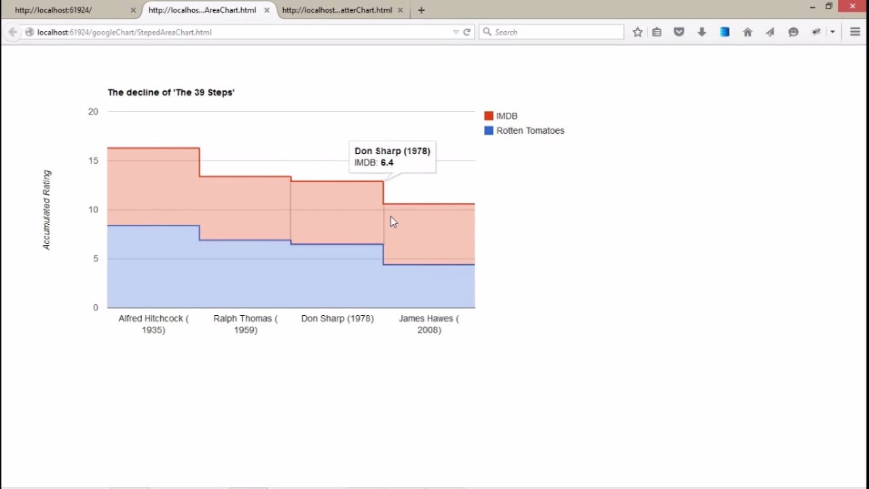Click the Ralph Thomas (1959) axis label
Viewport: 869px width, 489px height.
tap(246, 324)
